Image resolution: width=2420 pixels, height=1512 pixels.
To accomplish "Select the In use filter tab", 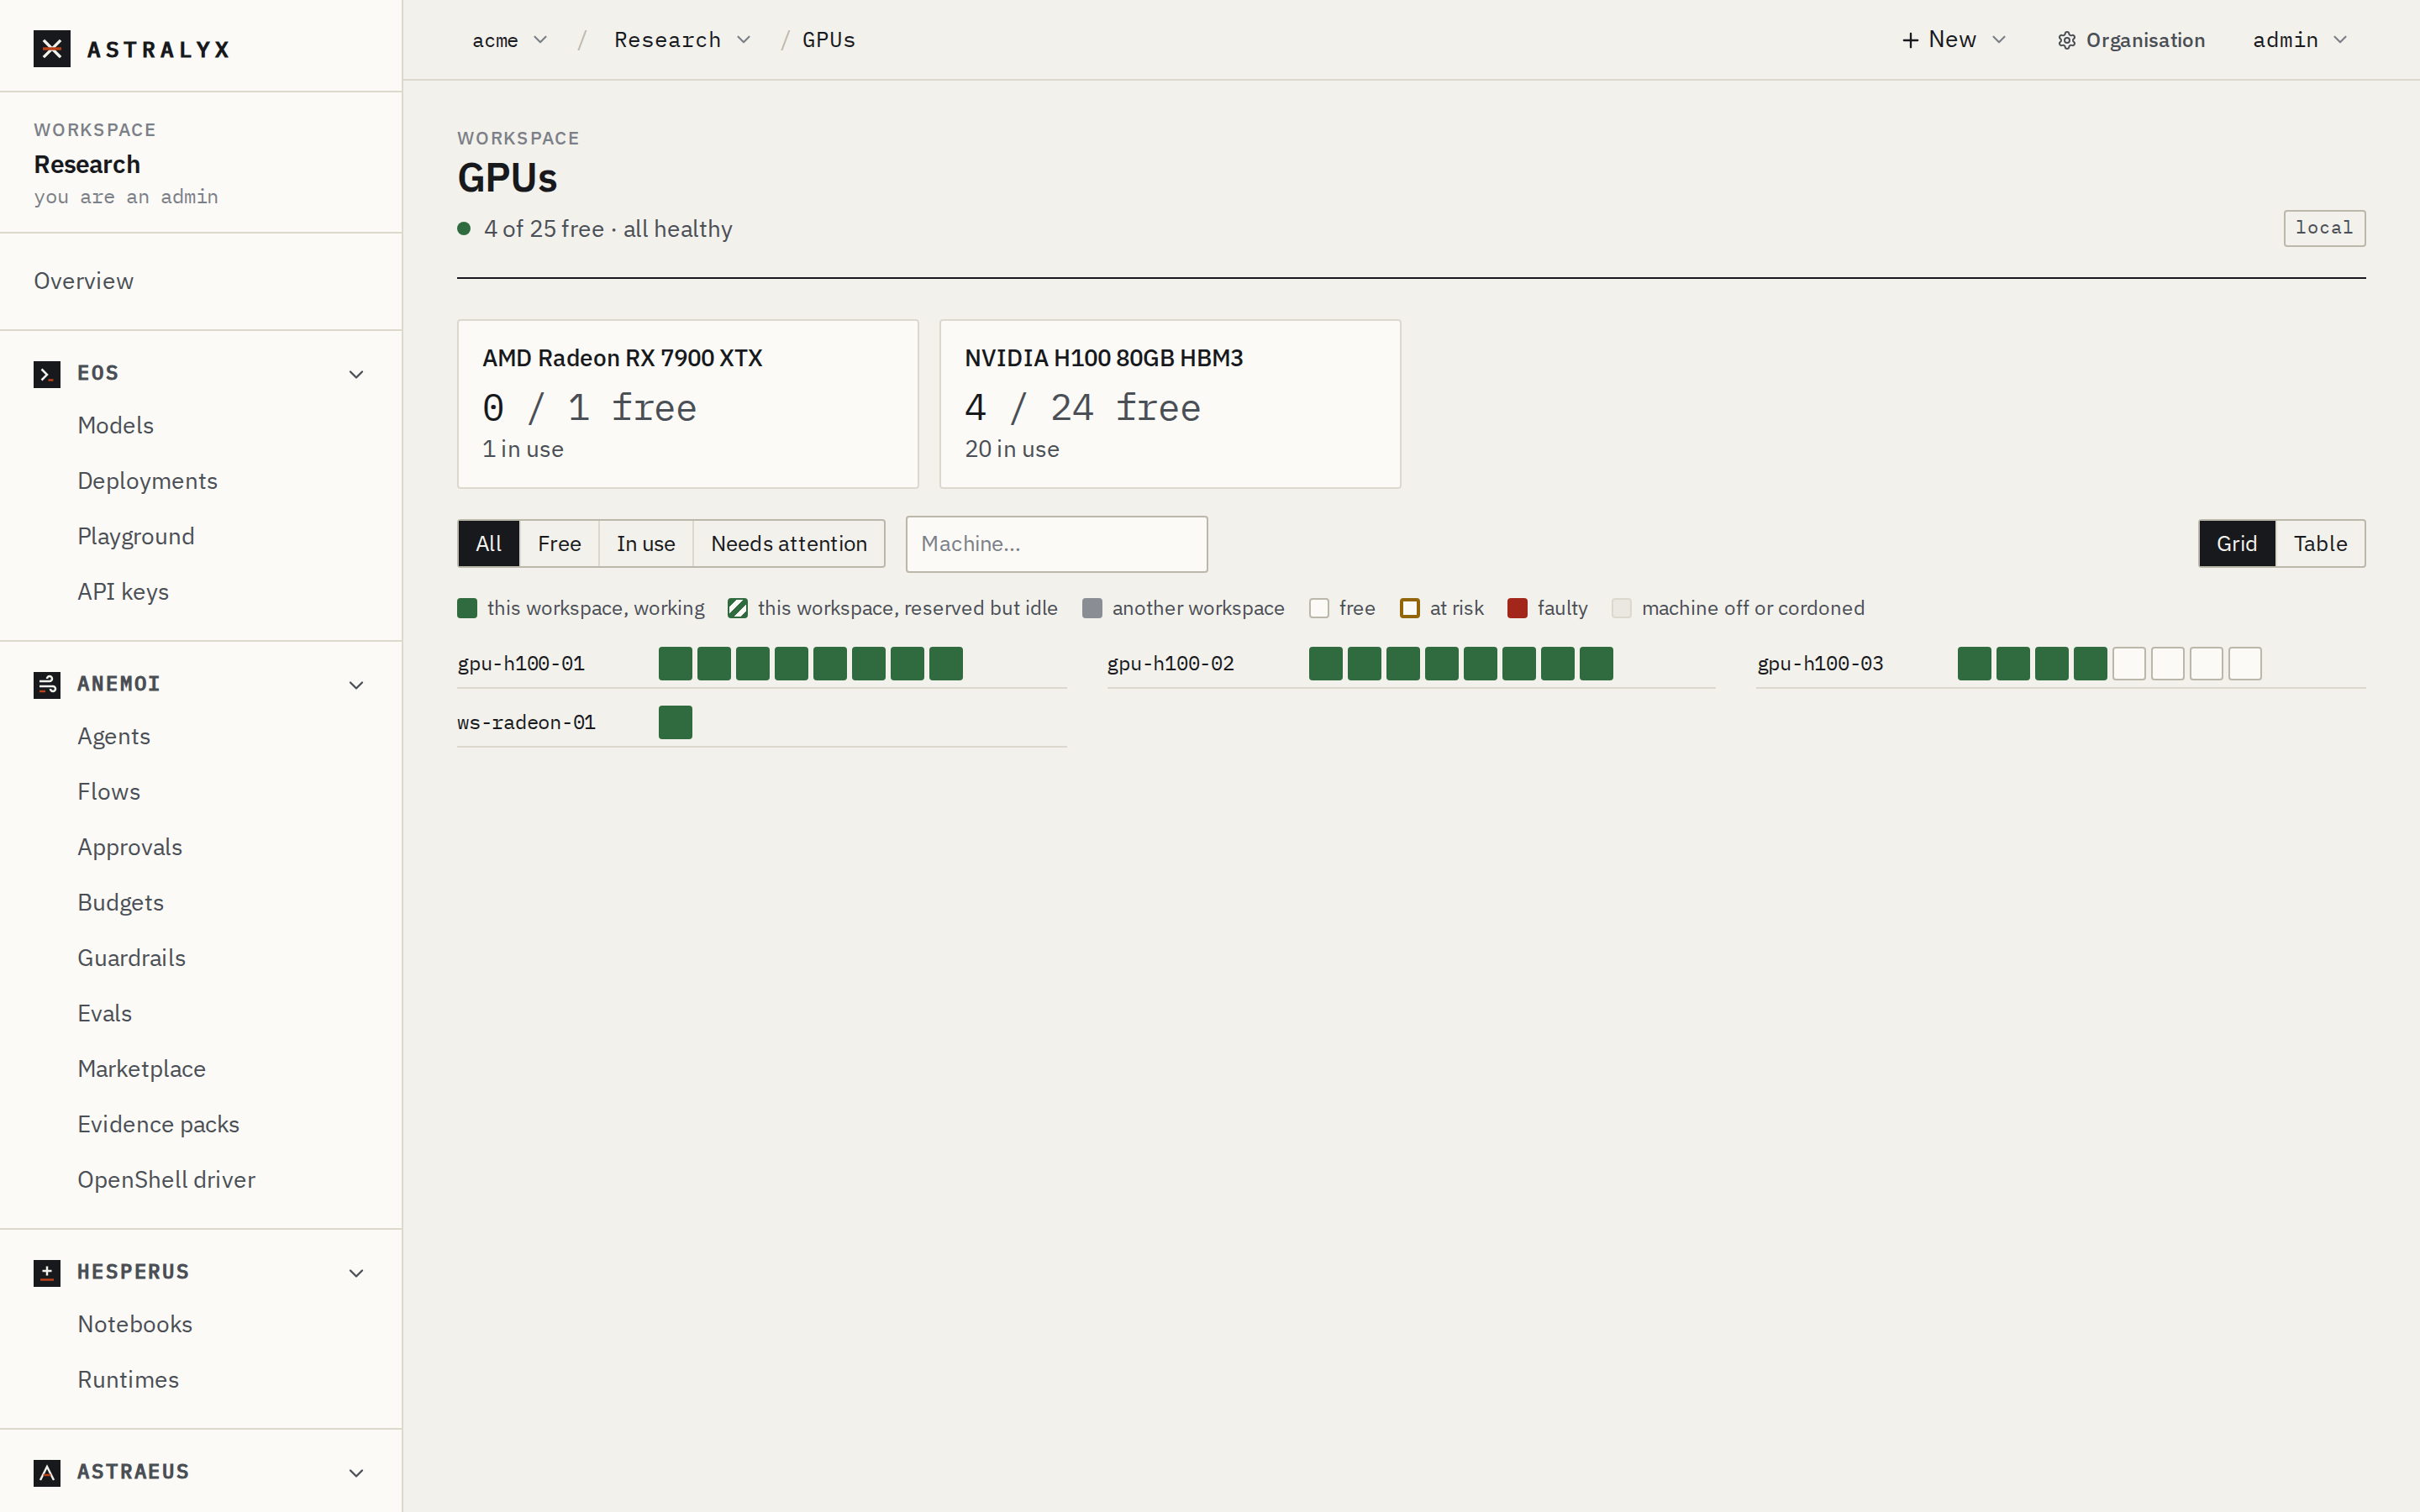I will pos(646,544).
